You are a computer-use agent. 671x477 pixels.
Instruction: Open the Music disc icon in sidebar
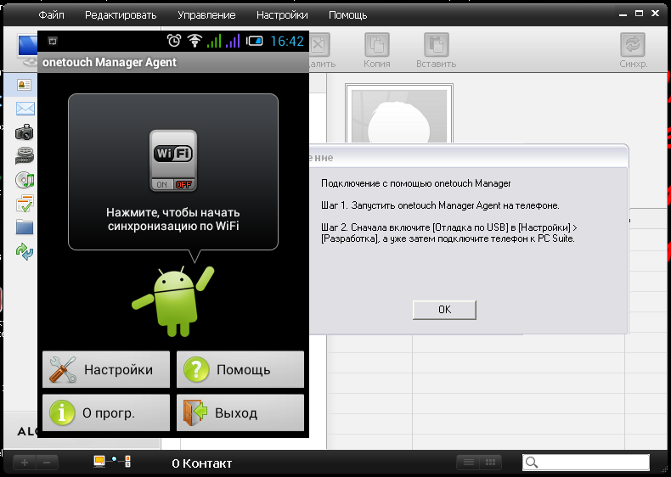(25, 180)
